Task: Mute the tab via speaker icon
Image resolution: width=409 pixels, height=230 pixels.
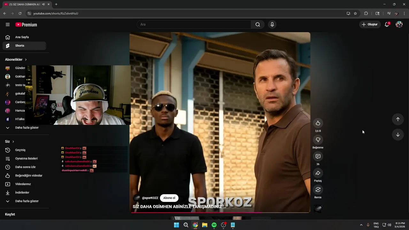Action: click(43, 4)
